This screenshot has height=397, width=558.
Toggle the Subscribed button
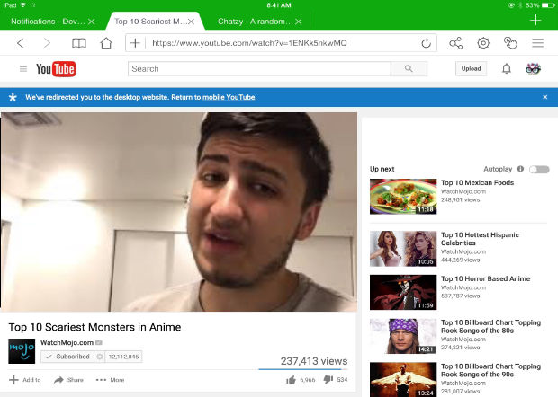click(x=67, y=357)
